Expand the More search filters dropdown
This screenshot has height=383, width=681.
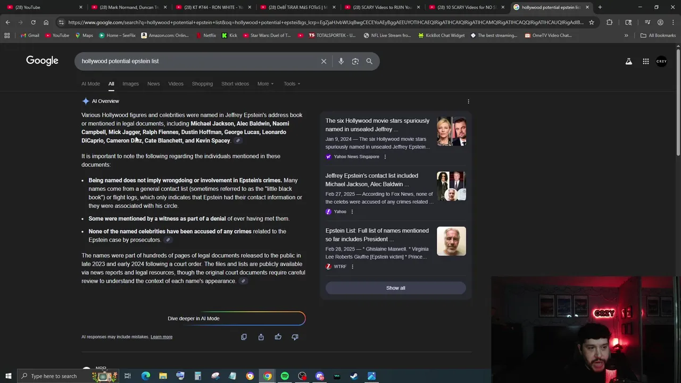265,84
